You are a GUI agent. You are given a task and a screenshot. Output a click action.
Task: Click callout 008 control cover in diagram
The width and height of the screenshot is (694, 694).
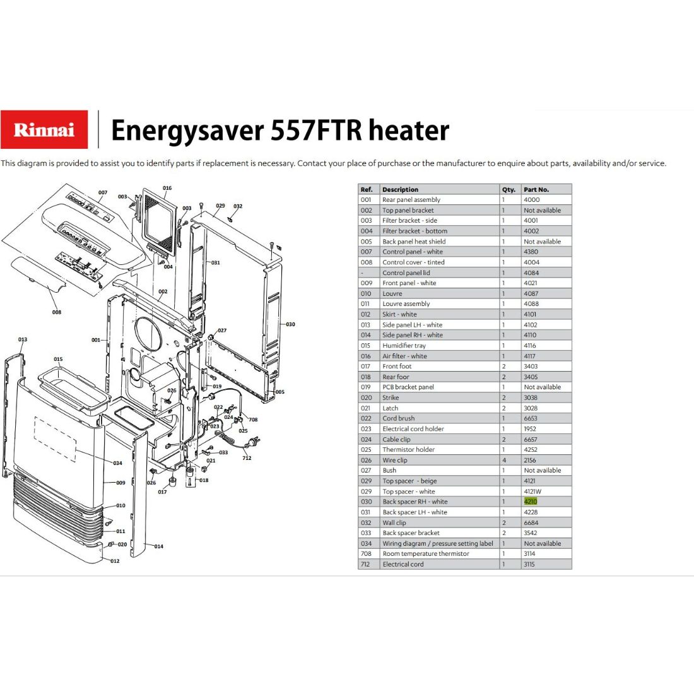57,312
